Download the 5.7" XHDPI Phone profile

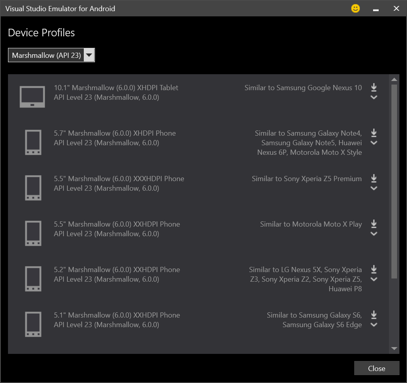click(x=374, y=132)
